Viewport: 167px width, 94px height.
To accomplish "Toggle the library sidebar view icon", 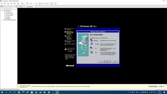I will 40,3.
